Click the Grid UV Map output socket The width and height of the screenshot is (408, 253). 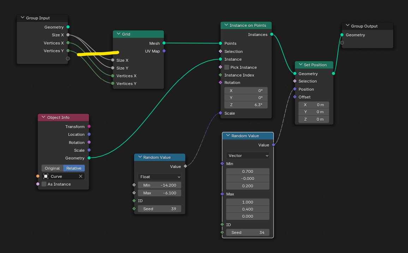[x=164, y=51]
